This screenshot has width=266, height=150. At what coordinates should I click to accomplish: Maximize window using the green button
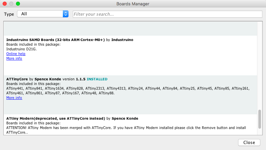coord(18,4)
